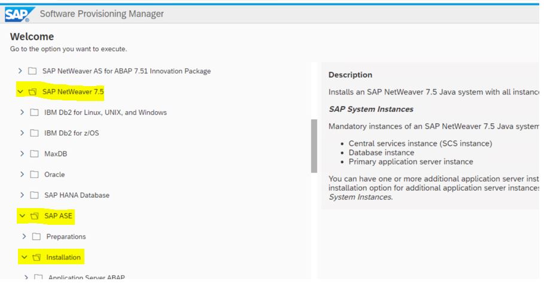The height and width of the screenshot is (284, 544).
Task: Select the IBM Db2 for z/OS item
Action: (71, 133)
